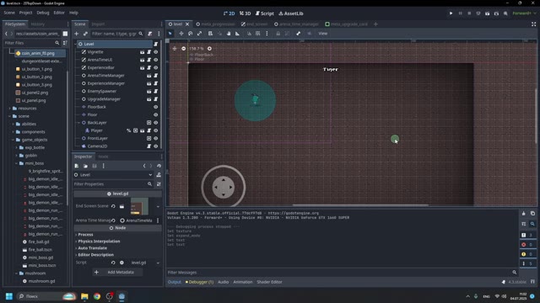The height and width of the screenshot is (303, 540).
Task: Open the Debug menu
Action: pos(43,13)
